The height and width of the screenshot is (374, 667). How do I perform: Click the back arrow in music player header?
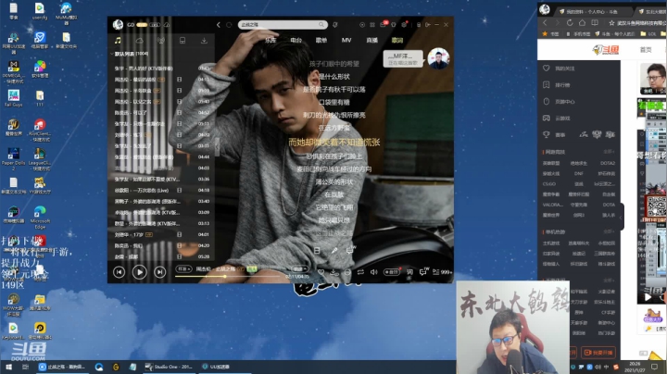pos(219,25)
